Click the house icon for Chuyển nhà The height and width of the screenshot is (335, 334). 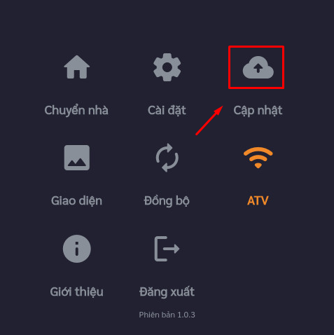[77, 67]
